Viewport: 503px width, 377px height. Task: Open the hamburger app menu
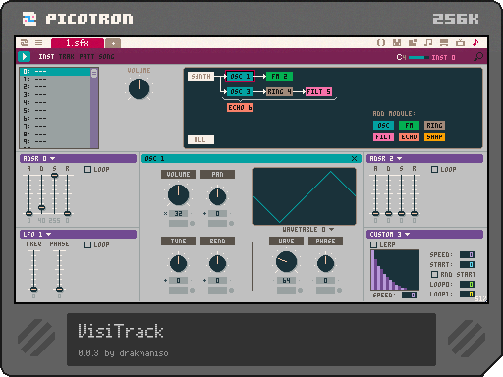point(39,42)
